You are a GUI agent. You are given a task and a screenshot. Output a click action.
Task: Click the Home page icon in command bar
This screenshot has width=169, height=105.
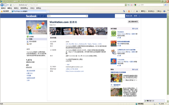pyautogui.click(x=124, y=11)
